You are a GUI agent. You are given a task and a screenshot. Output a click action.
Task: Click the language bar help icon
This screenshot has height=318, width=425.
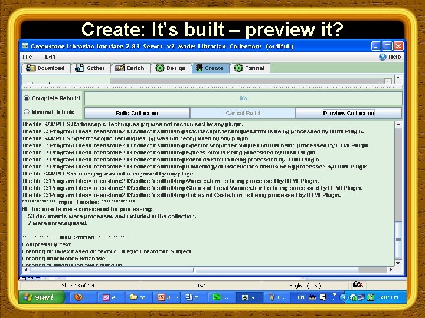323,297
